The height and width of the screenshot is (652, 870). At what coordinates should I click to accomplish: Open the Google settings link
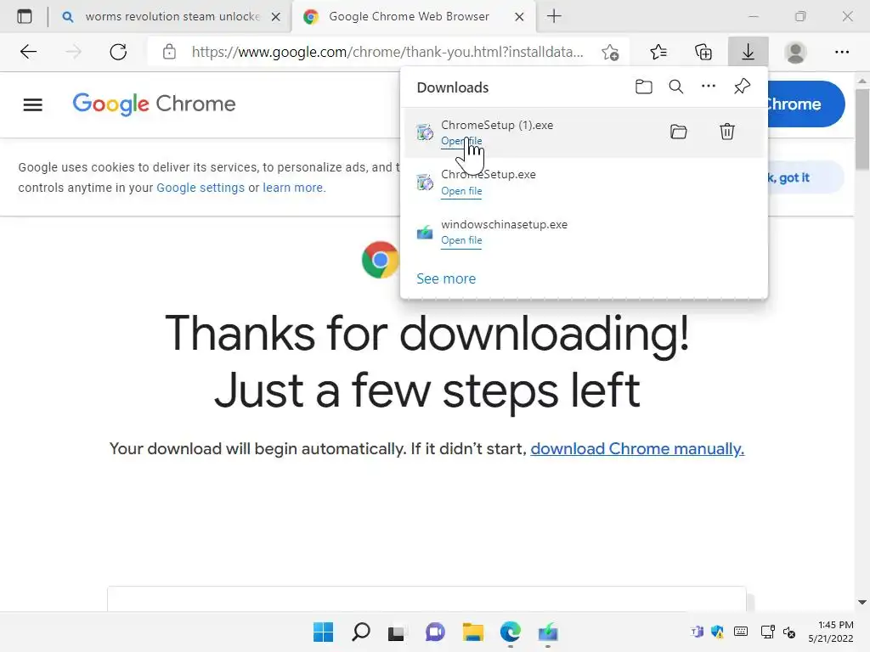pyautogui.click(x=201, y=188)
